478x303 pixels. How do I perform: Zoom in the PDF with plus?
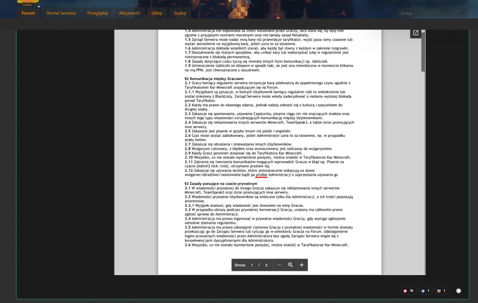pos(302,265)
